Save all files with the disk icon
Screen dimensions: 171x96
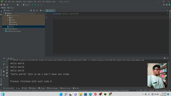point(4,5)
